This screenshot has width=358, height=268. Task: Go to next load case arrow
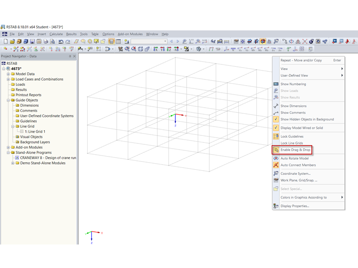pos(178,41)
